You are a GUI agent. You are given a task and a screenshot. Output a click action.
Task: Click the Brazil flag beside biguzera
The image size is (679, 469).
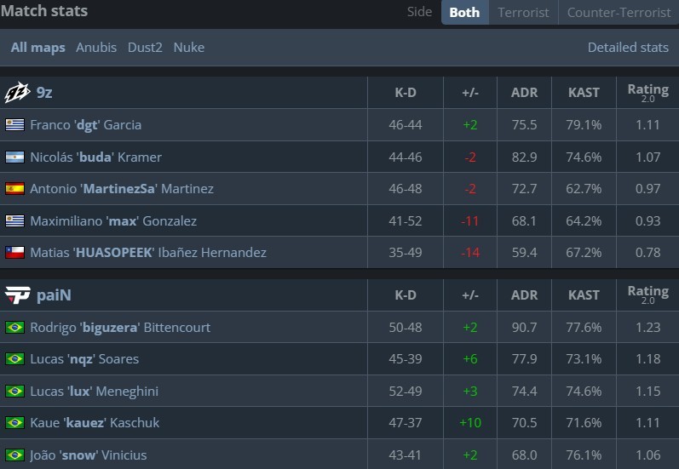14,328
